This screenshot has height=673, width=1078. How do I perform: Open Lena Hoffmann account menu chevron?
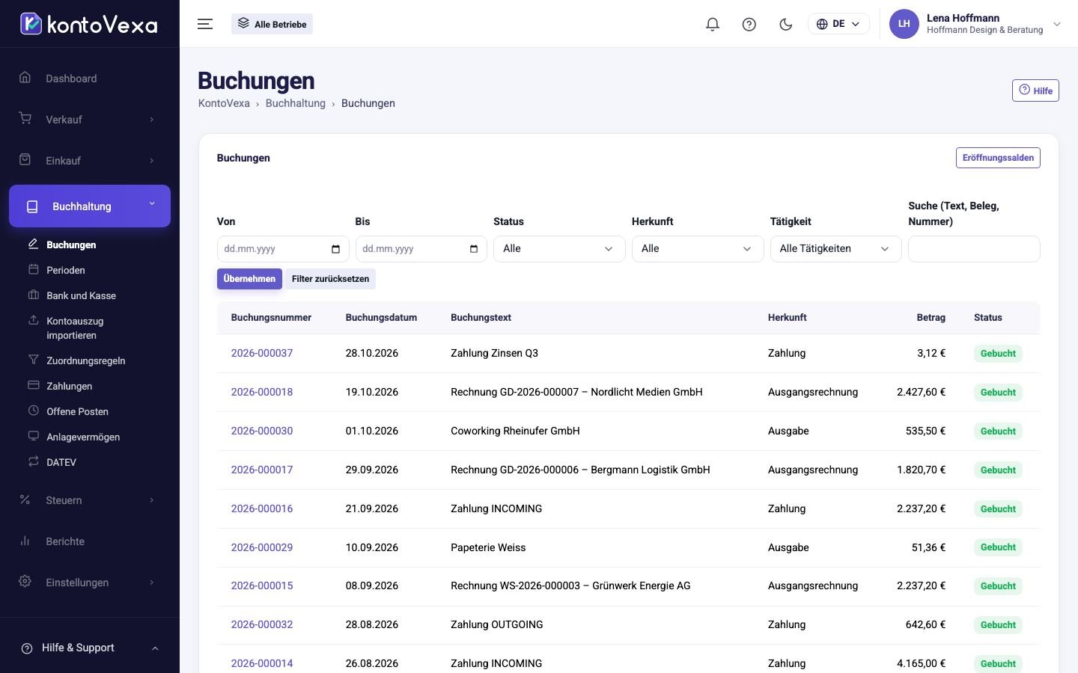[x=1057, y=24]
